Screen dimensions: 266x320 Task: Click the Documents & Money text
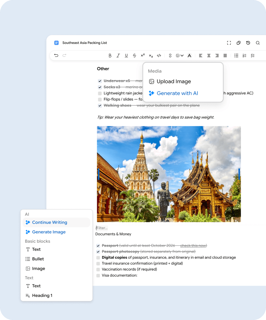tap(113, 234)
